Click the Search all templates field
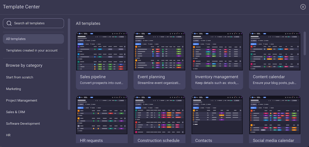This screenshot has width=309, height=147. click(x=36, y=23)
